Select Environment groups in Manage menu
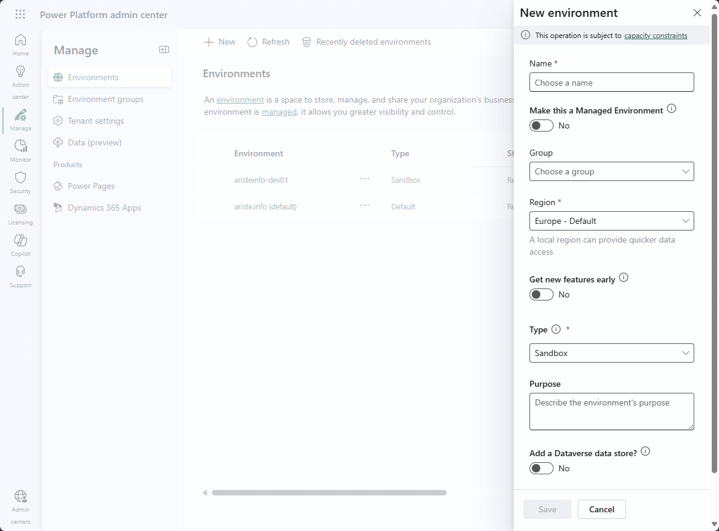Image resolution: width=719 pixels, height=531 pixels. 106,99
